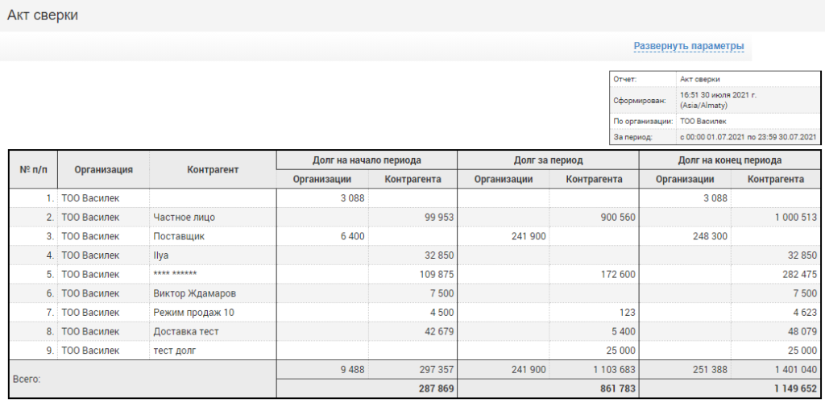Viewport: 825px width, 411px height.
Task: Click the № п/п column header
Action: click(x=33, y=169)
